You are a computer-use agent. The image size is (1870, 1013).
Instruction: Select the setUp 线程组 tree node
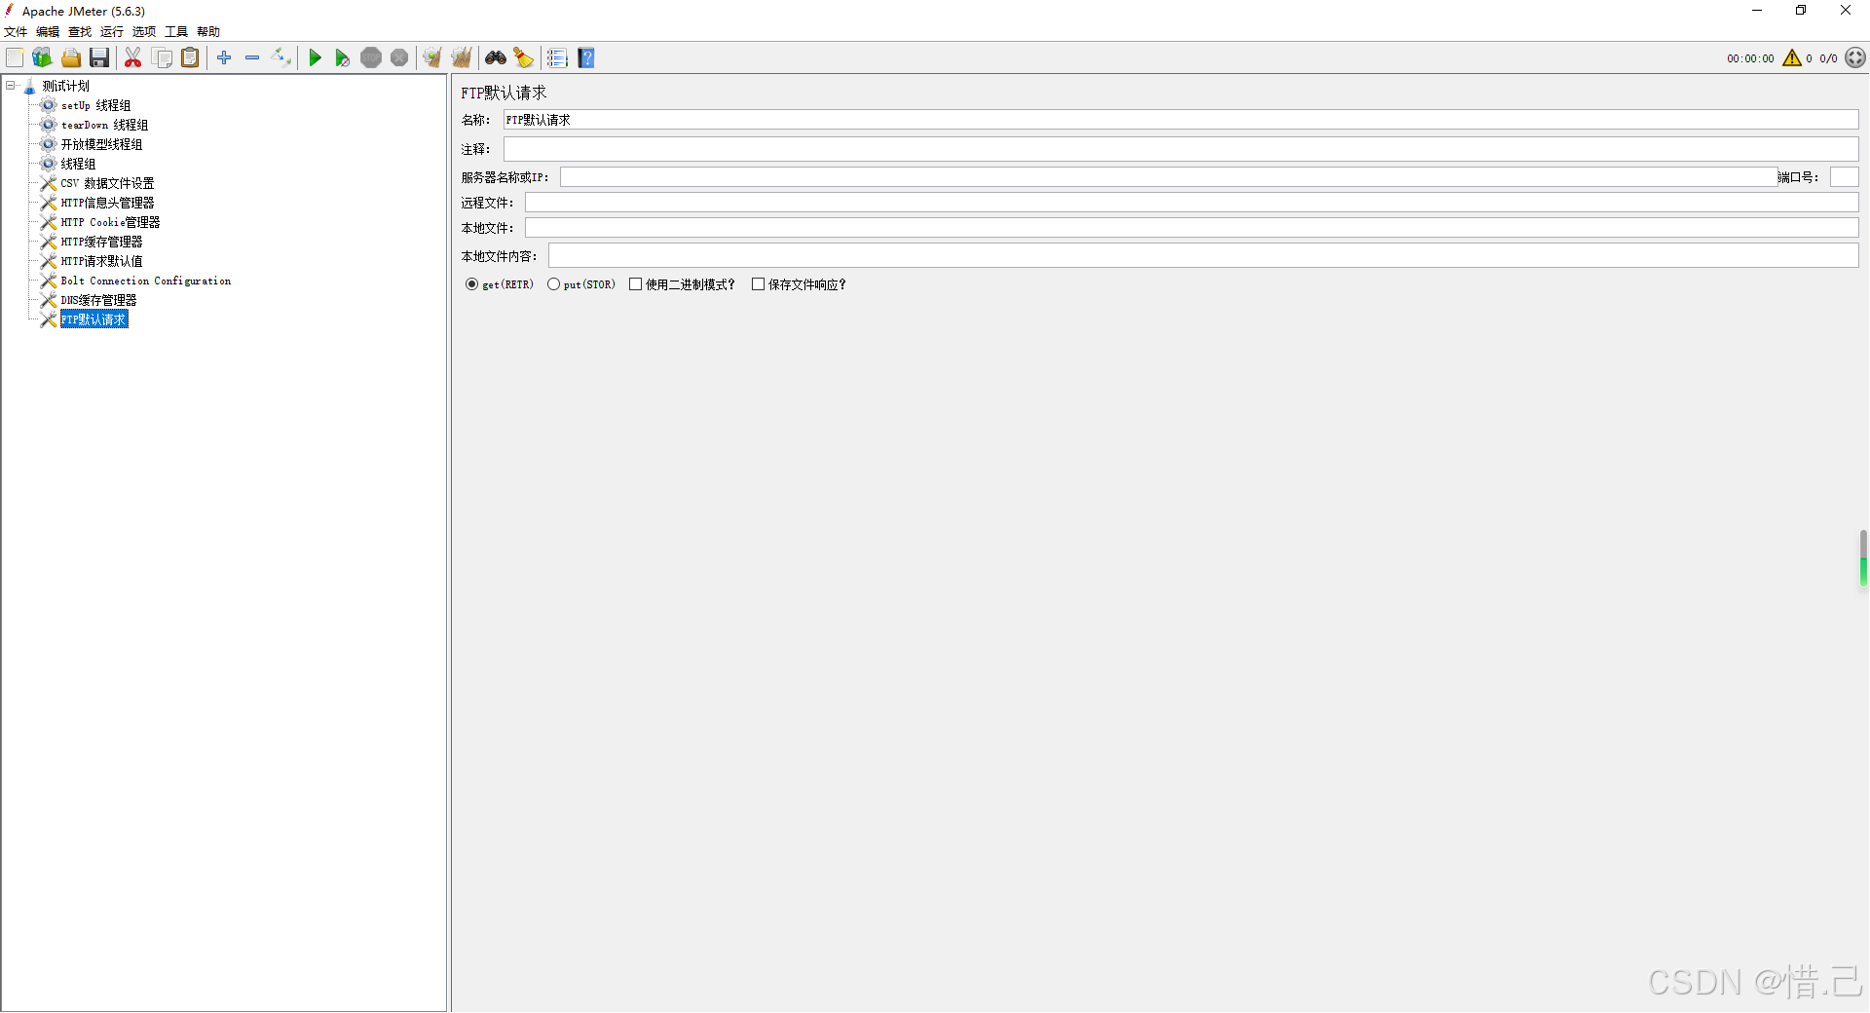[95, 105]
